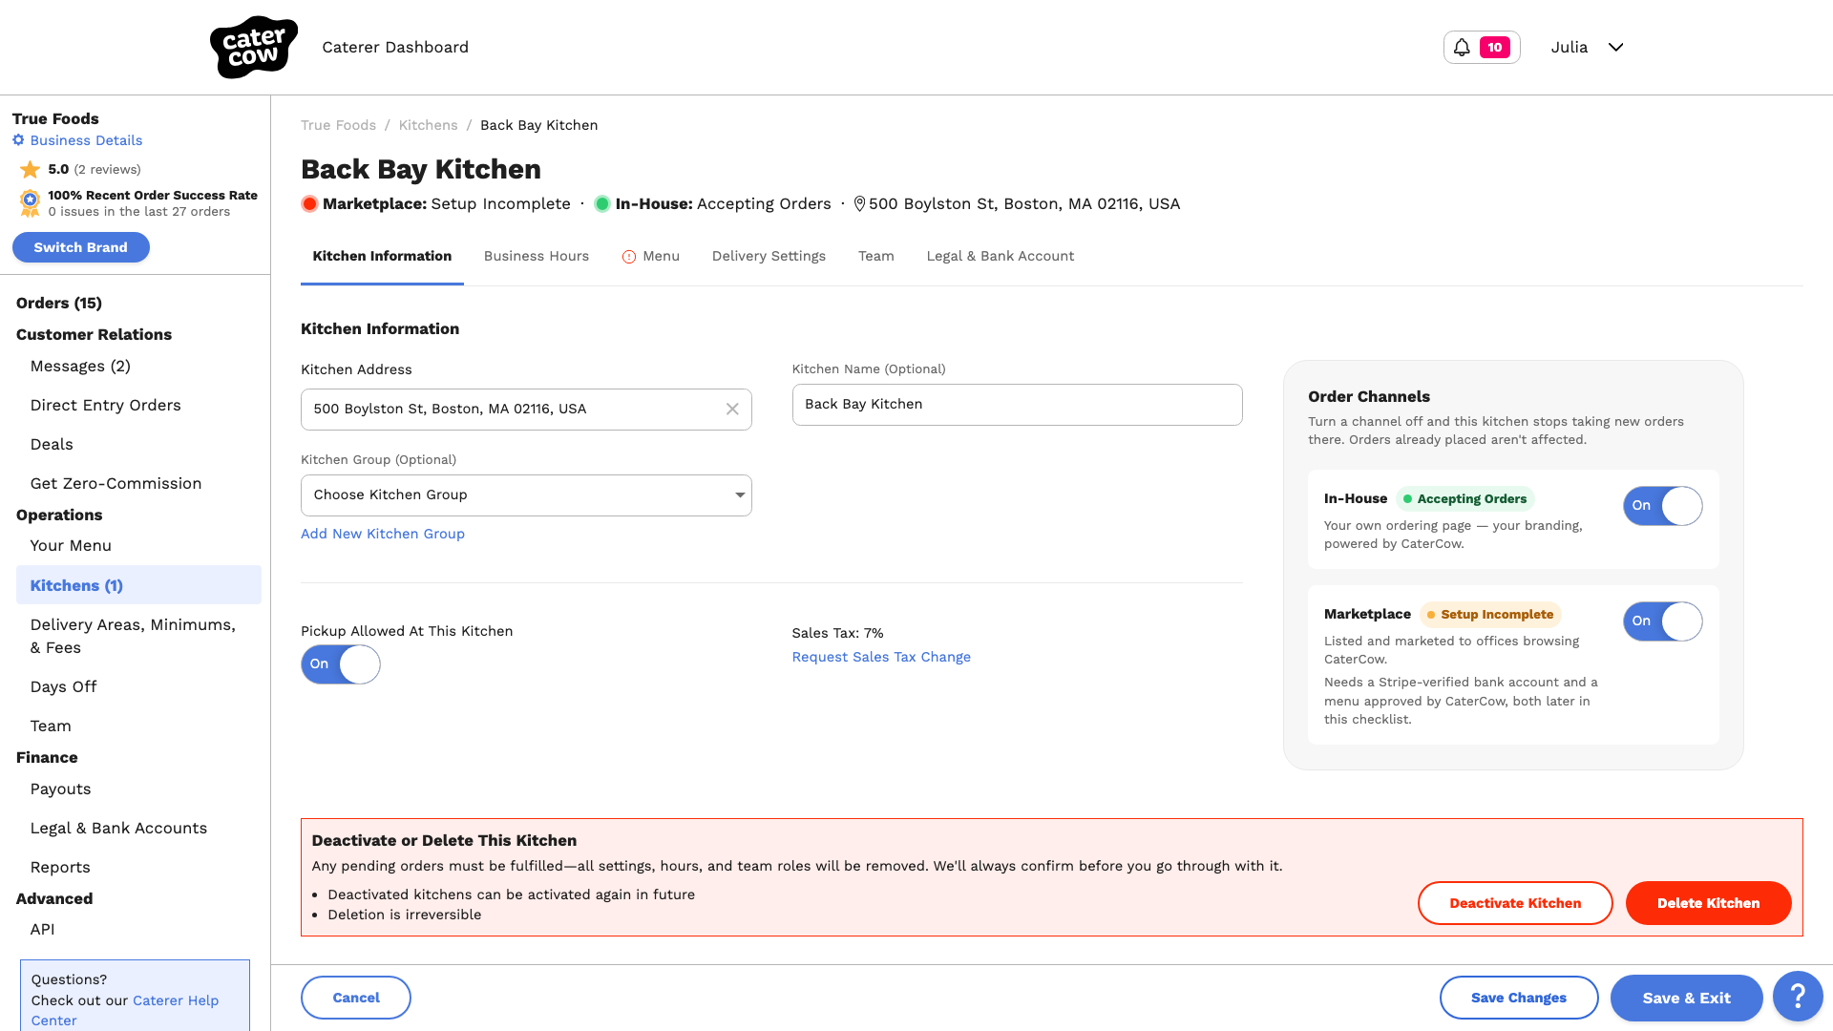Open notifications bell with 10 badge

click(x=1482, y=47)
